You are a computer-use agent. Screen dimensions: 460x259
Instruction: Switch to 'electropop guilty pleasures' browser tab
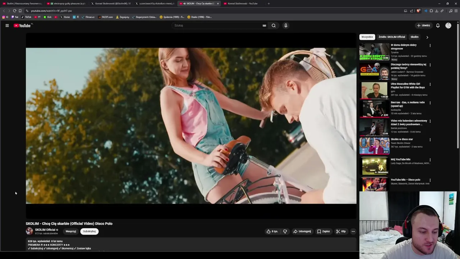pyautogui.click(x=68, y=4)
